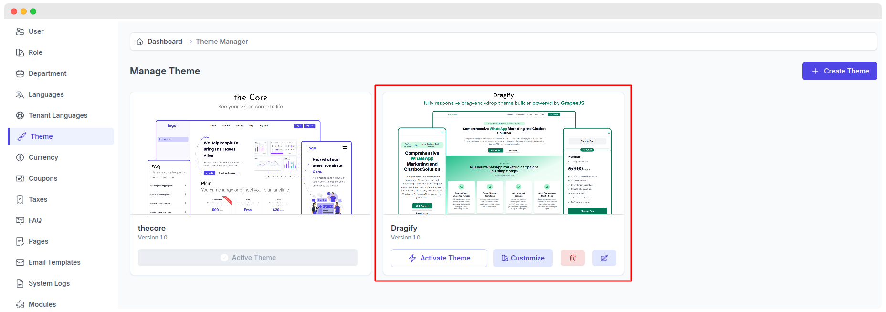This screenshot has width=886, height=312.
Task: Click the Tenant Languages globe icon
Action: (x=20, y=115)
